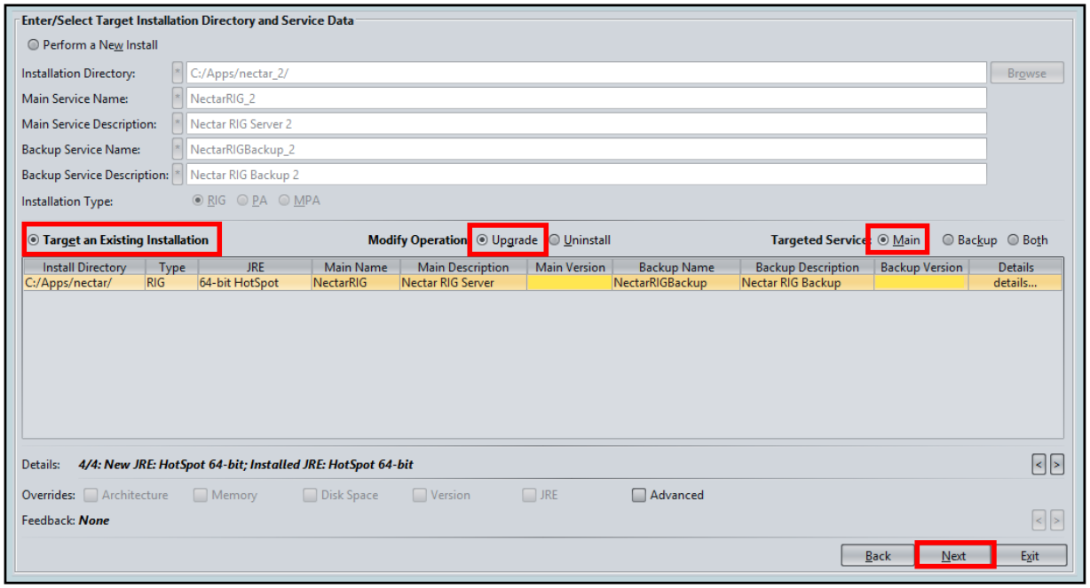Screen dimensions: 1090x588
Task: Show next Details message arrow
Action: [1057, 464]
